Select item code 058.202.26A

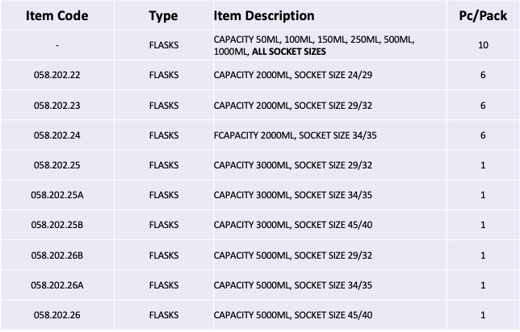pyautogui.click(x=57, y=284)
